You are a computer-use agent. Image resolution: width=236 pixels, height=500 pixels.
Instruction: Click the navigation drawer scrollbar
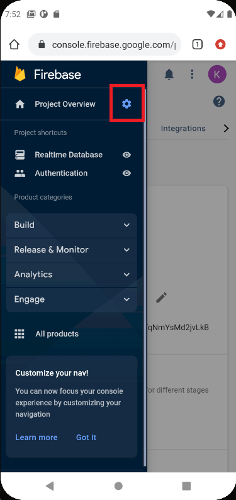point(145,277)
